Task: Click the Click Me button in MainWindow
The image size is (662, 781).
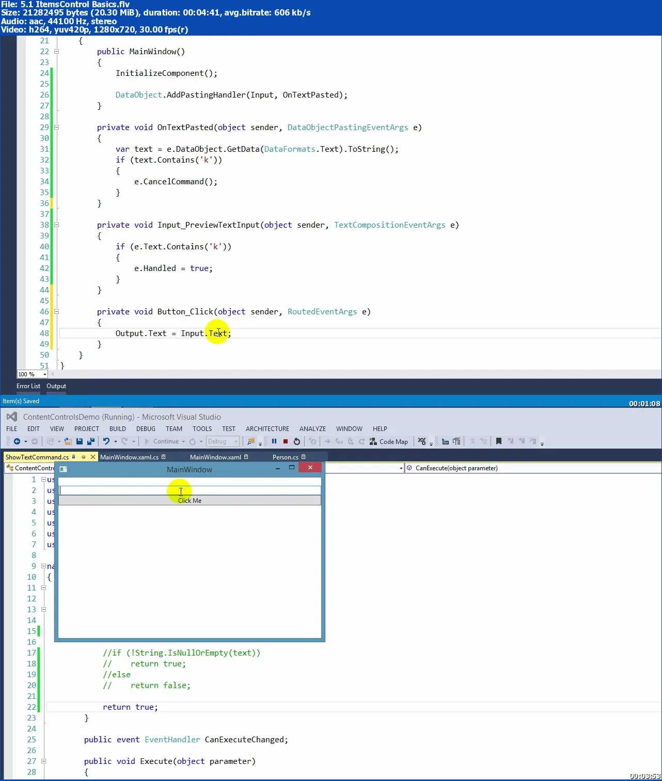Action: [190, 501]
